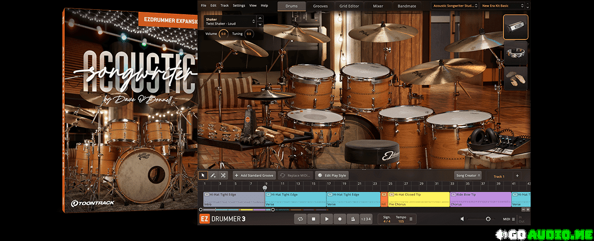
Task: Click the Volume knob value
Action: [223, 34]
